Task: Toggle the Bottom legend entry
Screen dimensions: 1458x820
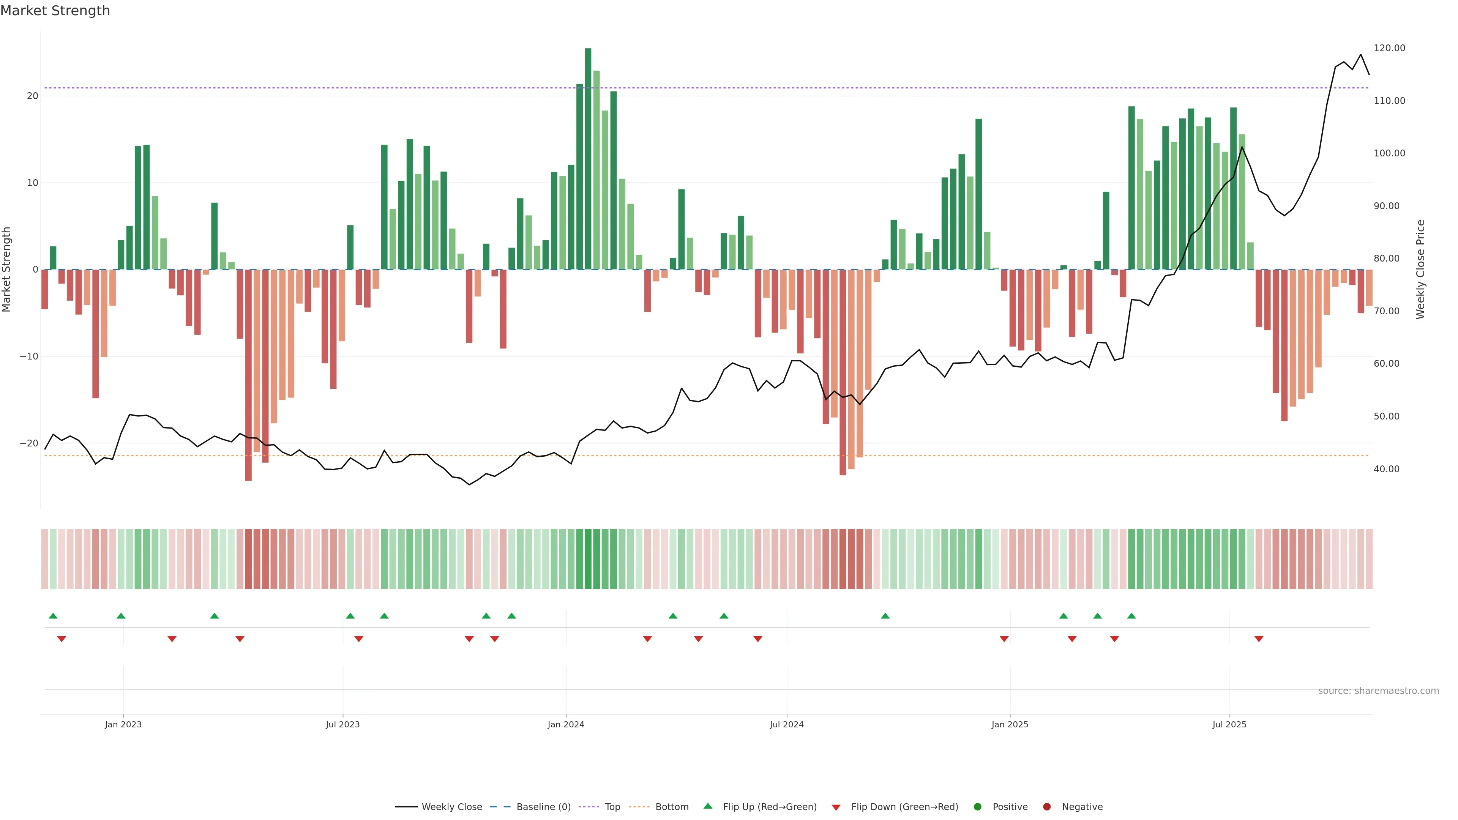Action: click(x=671, y=806)
